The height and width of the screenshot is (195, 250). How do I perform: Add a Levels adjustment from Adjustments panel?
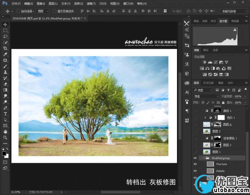[210, 62]
